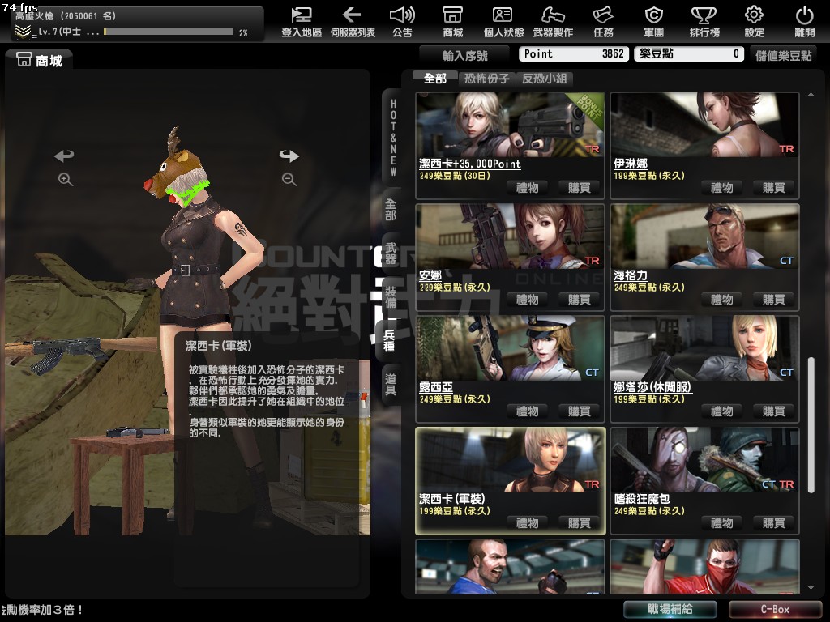Gift 嗜殺狂魔包 with 禮物 button
Screen dimensions: 830x622
722,523
